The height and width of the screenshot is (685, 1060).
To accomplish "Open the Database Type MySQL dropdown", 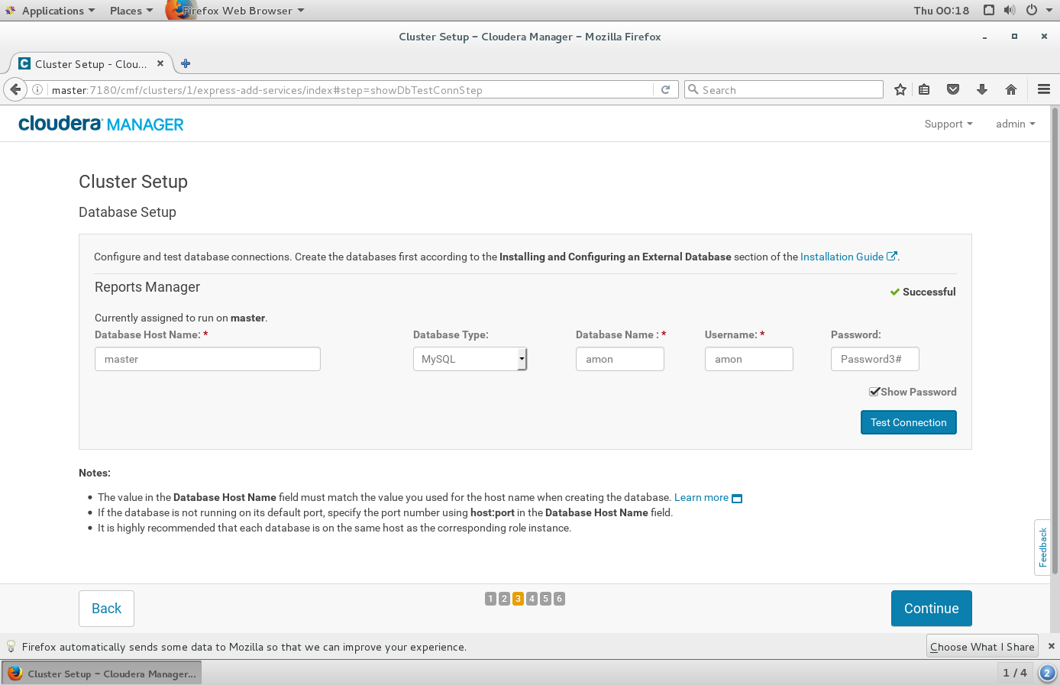I will pos(470,359).
